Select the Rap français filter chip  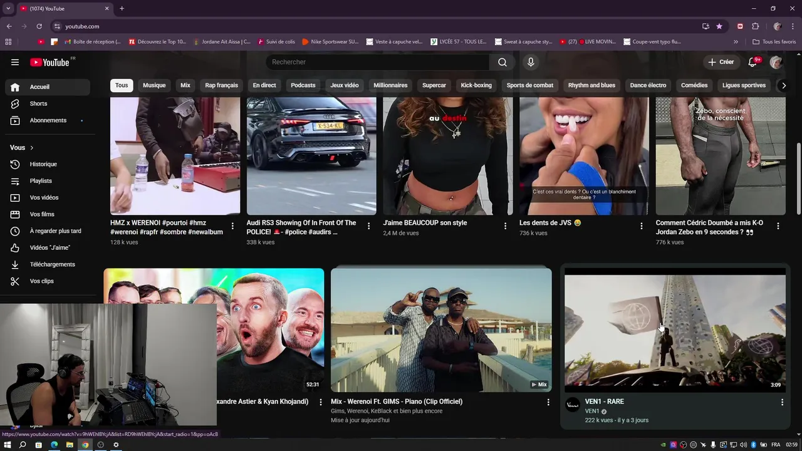[x=222, y=85]
